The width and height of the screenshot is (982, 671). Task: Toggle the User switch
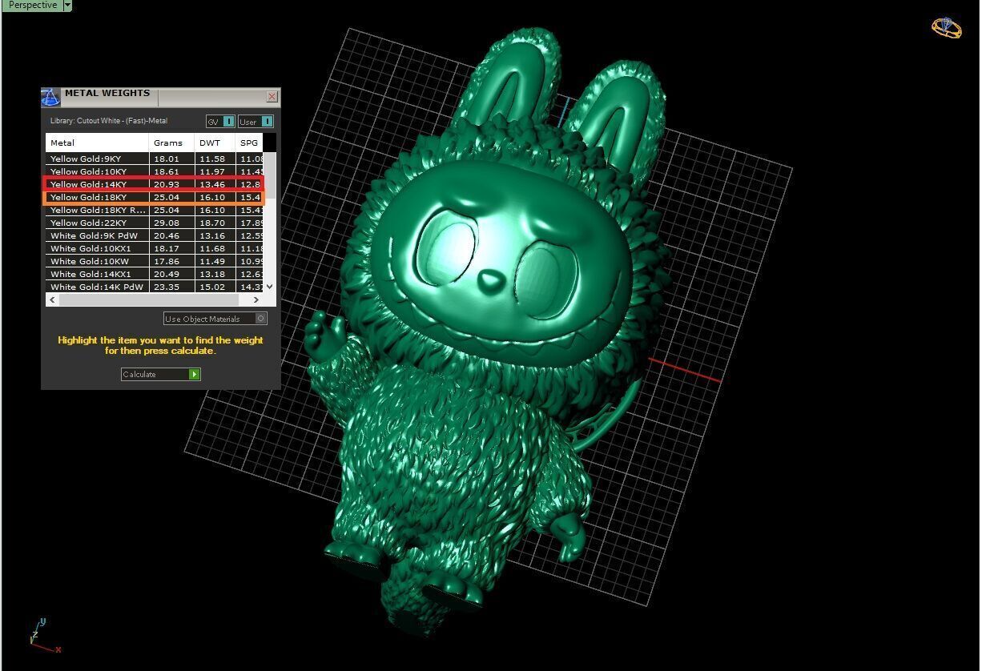pyautogui.click(x=256, y=122)
